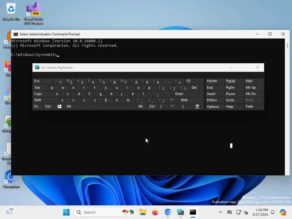
Task: Open File Explorer from the taskbar
Action: click(x=143, y=212)
